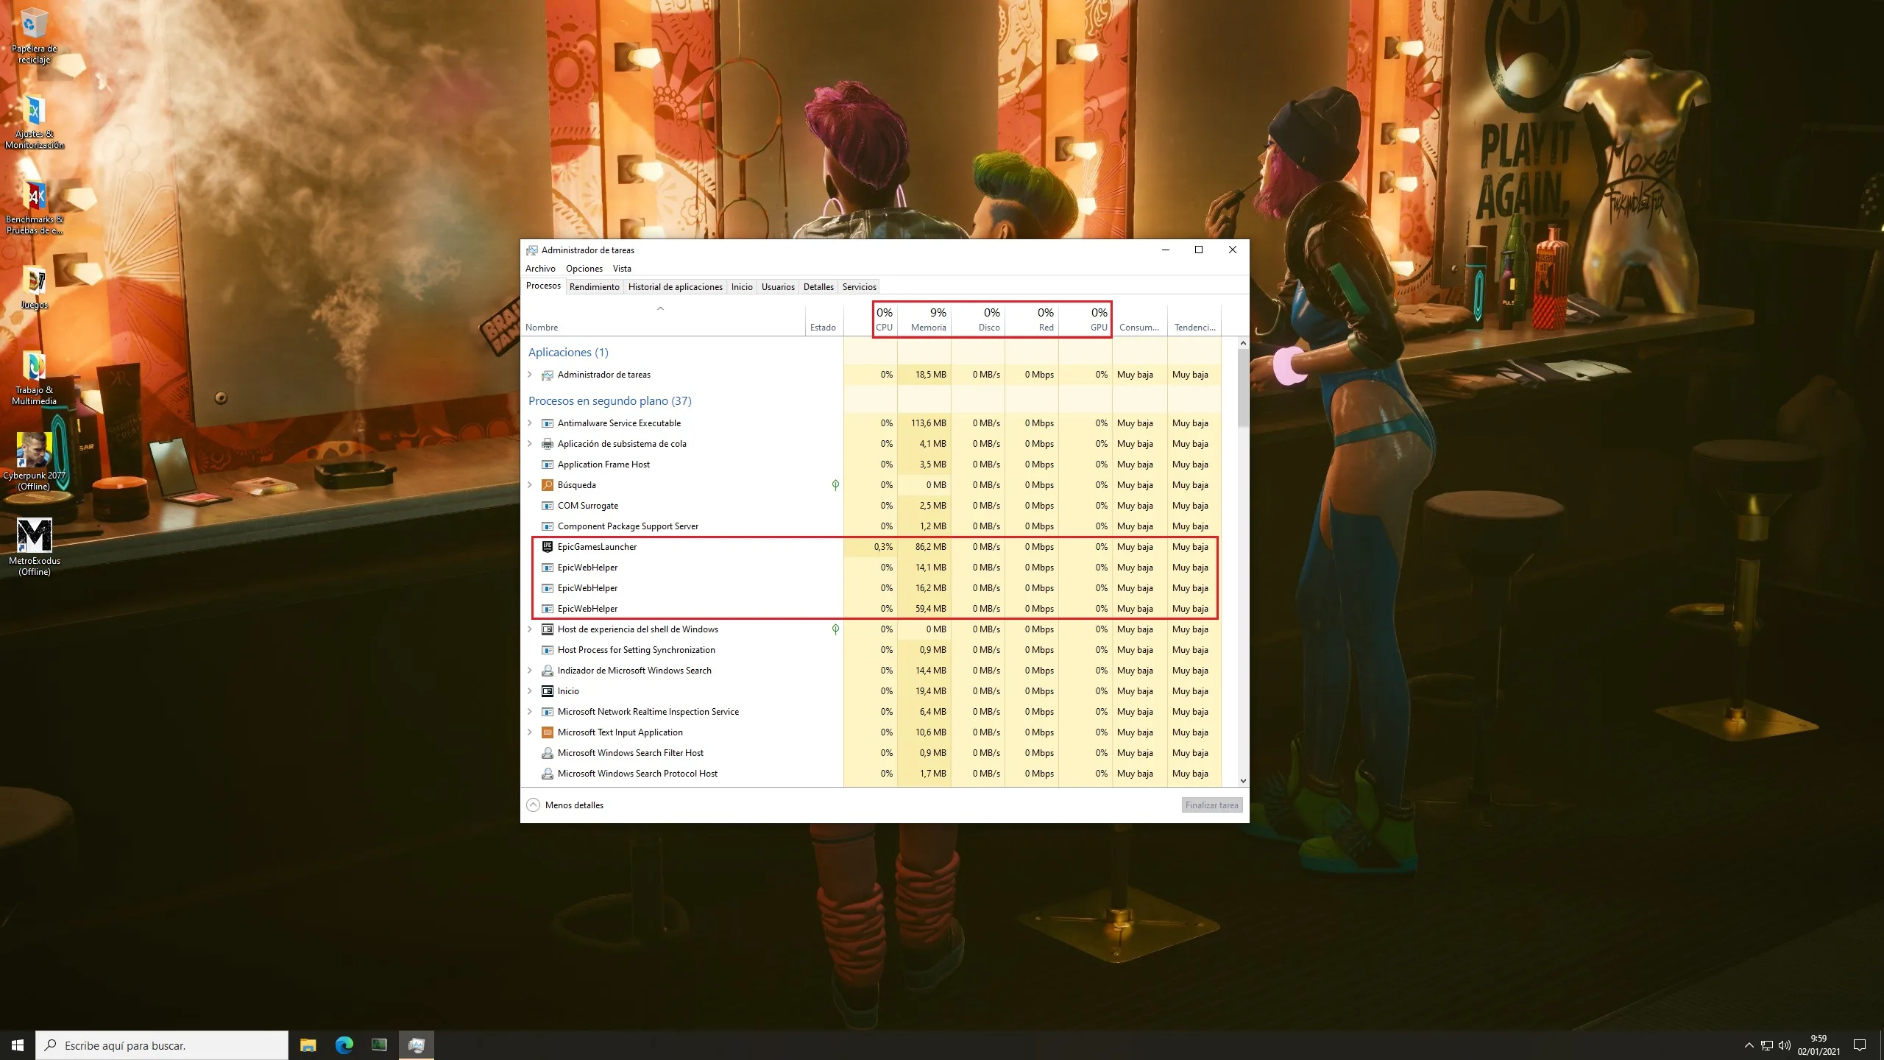The width and height of the screenshot is (1884, 1060).
Task: Select the Detalles tab
Action: 818,286
